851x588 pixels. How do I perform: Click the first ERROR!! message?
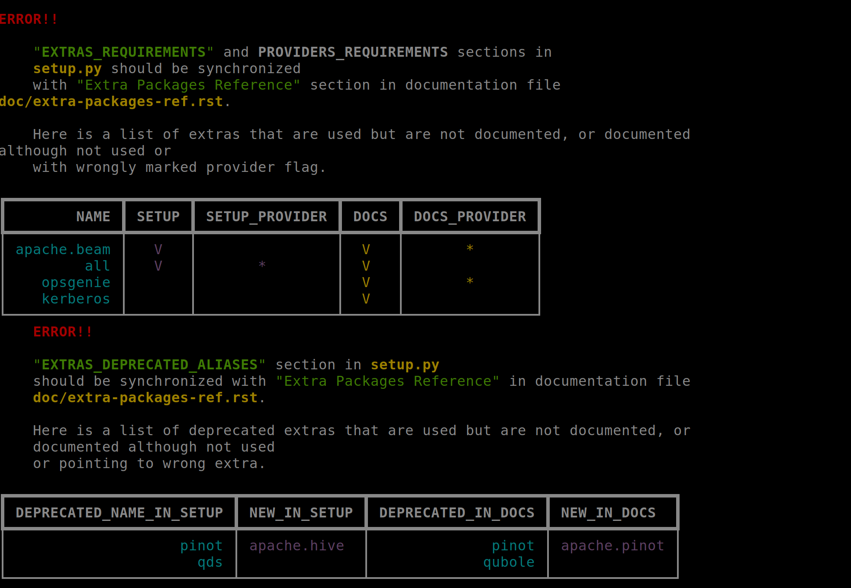pos(26,19)
